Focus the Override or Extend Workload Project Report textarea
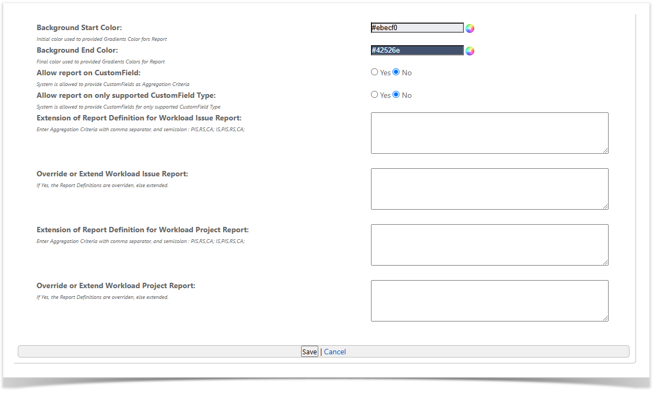Image resolution: width=657 pixels, height=393 pixels. [489, 301]
